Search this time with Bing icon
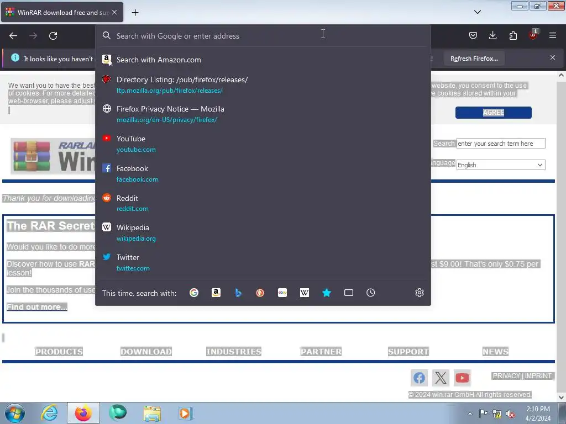The height and width of the screenshot is (424, 566). 238,293
